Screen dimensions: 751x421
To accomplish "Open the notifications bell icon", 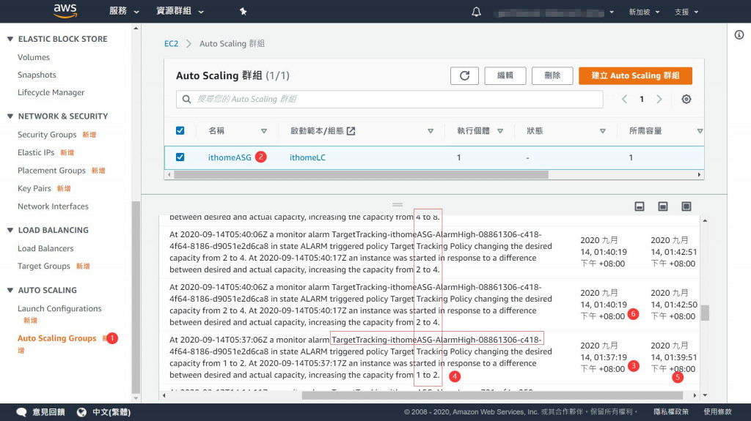I will [x=476, y=12].
